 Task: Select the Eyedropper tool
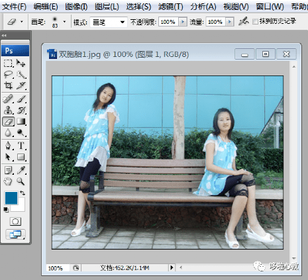pos(21,170)
